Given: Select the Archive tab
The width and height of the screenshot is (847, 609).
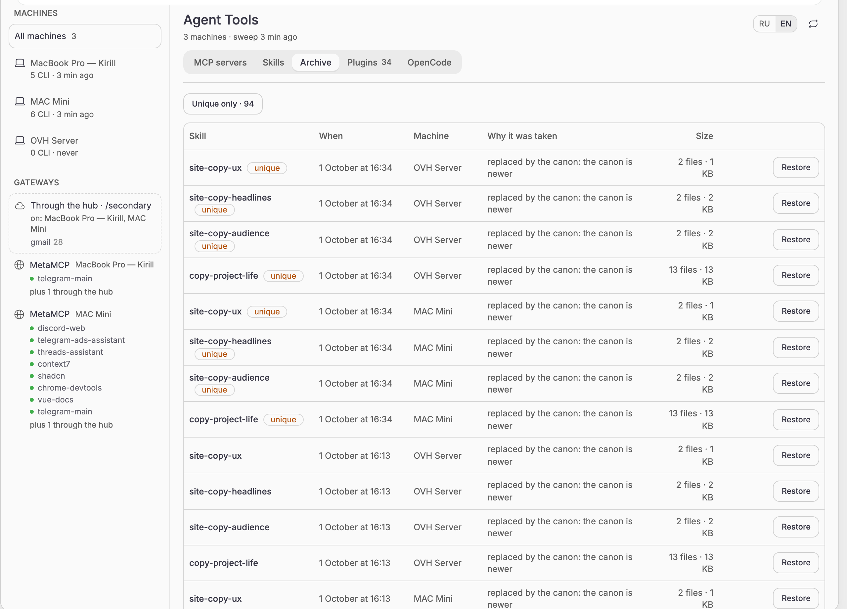Looking at the screenshot, I should click(x=315, y=63).
